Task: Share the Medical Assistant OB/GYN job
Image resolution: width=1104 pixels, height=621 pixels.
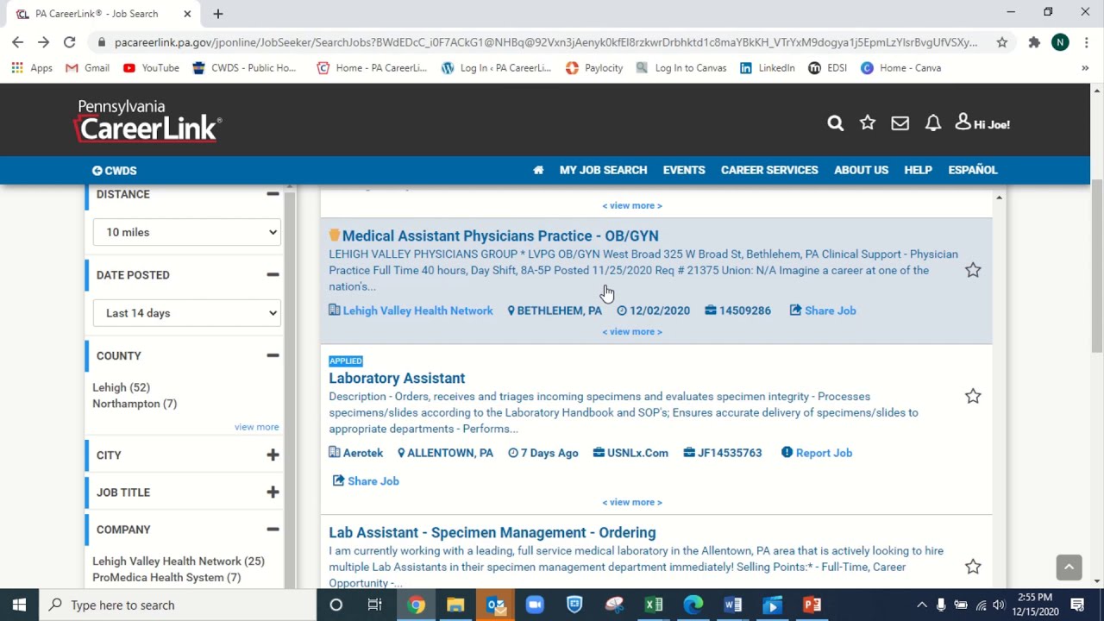Action: coord(823,310)
